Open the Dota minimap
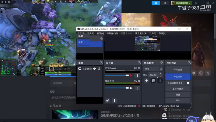Viewport: 216px width, 122px height. [x=9, y=68]
